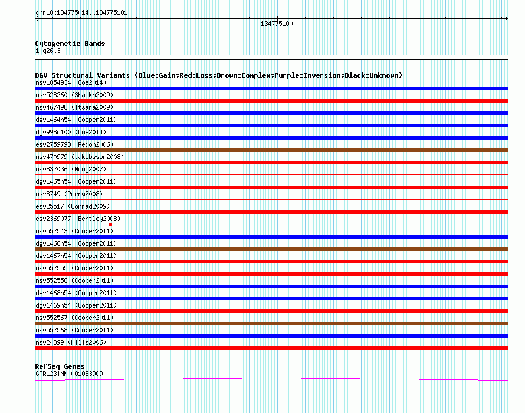Click the 134775100 ruler position label
The height and width of the screenshot is (413, 525).
[277, 24]
